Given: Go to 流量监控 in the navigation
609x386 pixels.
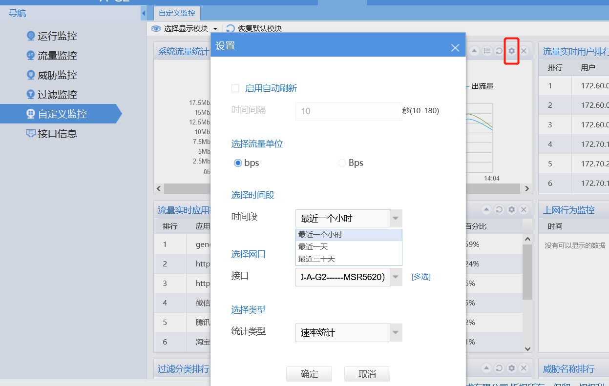Looking at the screenshot, I should tap(57, 56).
